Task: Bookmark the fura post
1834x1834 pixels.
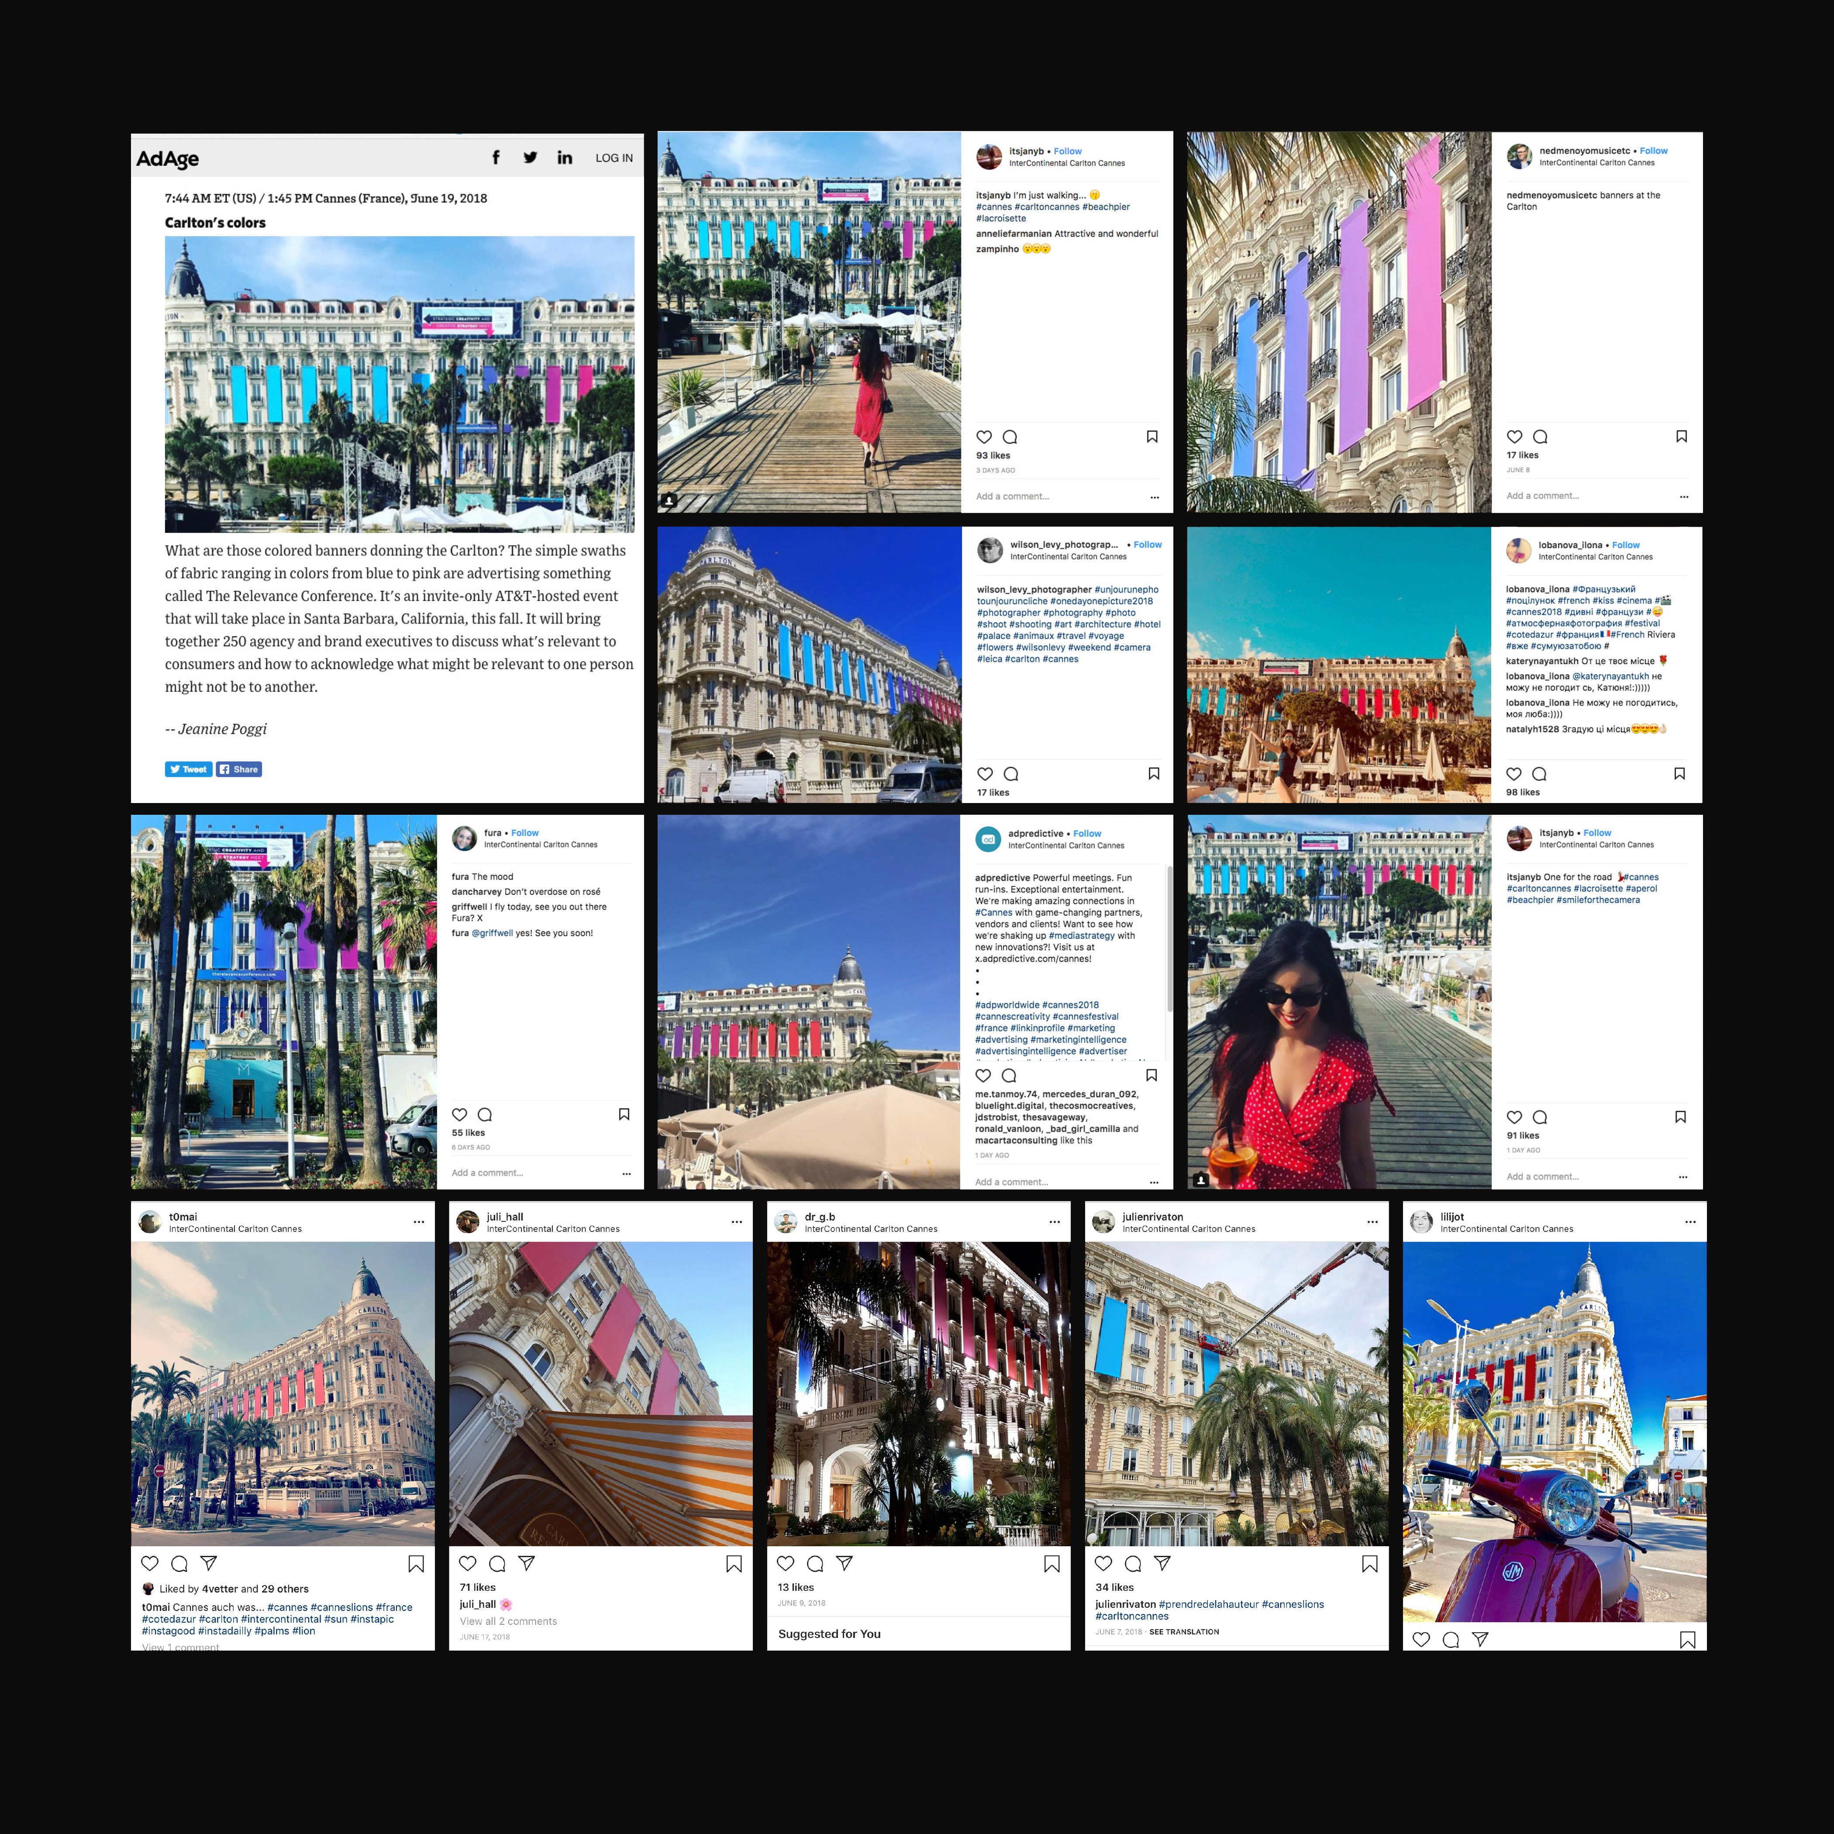Action: [624, 1114]
